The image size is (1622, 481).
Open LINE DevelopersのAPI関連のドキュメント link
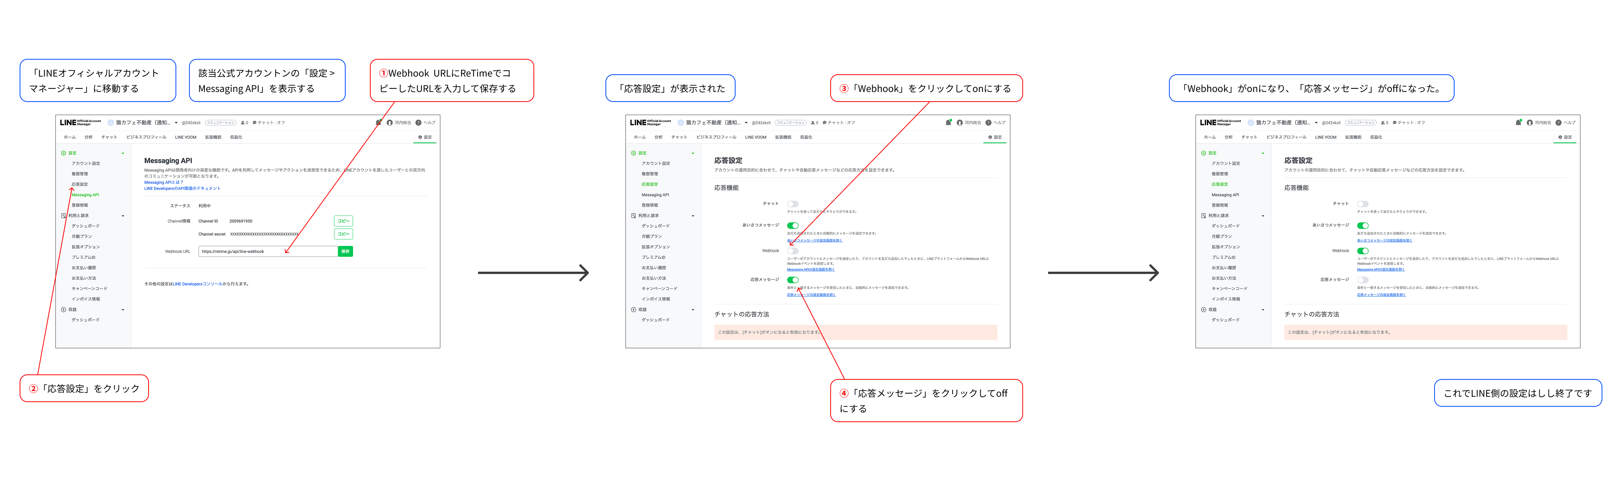pos(182,188)
